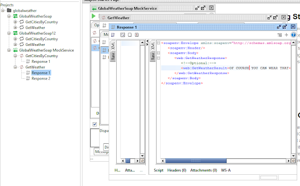Click the OF COURSE YOU CAN WEAR THAT text
Image resolution: width=300 pixels, height=186 pixels.
[x=259, y=68]
